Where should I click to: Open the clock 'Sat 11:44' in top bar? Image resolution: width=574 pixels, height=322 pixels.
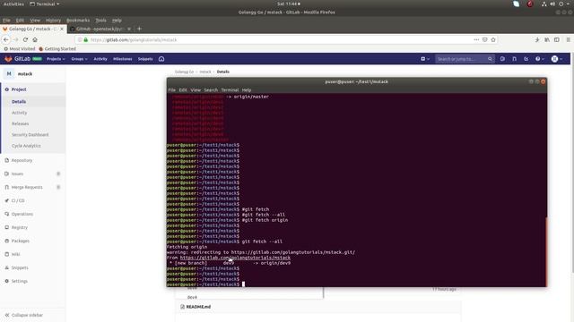coord(288,4)
